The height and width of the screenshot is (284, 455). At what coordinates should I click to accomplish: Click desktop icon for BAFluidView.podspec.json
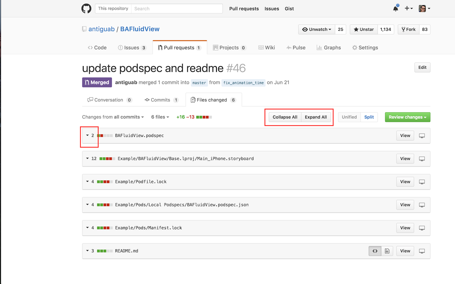point(422,205)
